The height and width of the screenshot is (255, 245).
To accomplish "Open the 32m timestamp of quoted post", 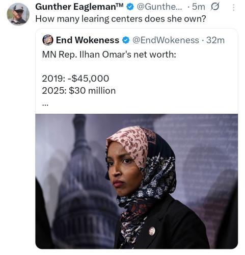I will (x=215, y=40).
